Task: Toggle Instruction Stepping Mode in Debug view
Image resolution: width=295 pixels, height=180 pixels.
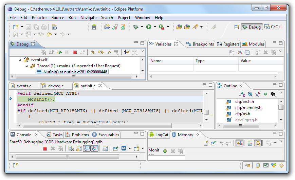Action: point(126,52)
